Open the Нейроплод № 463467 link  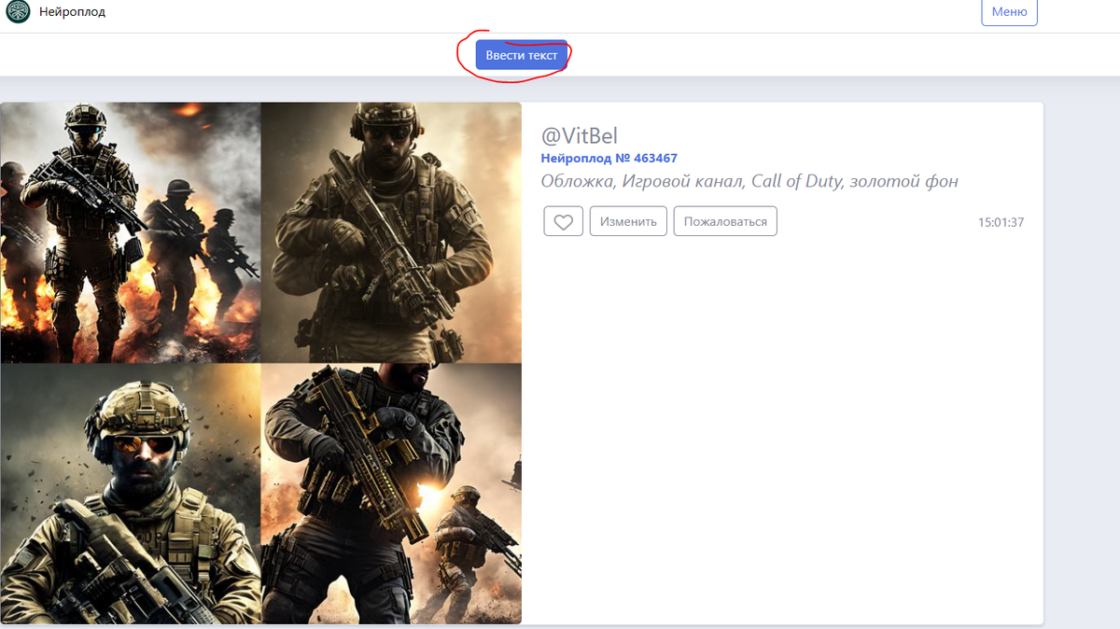coord(609,159)
